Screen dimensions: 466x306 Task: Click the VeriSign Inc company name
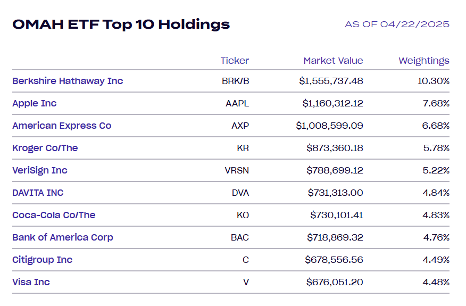point(40,170)
